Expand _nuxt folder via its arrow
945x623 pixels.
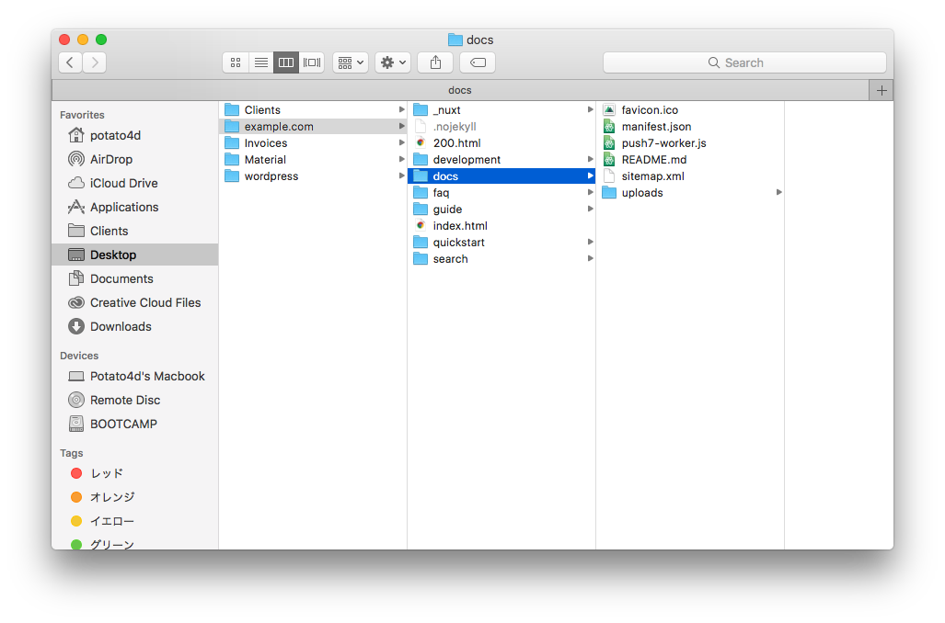591,109
